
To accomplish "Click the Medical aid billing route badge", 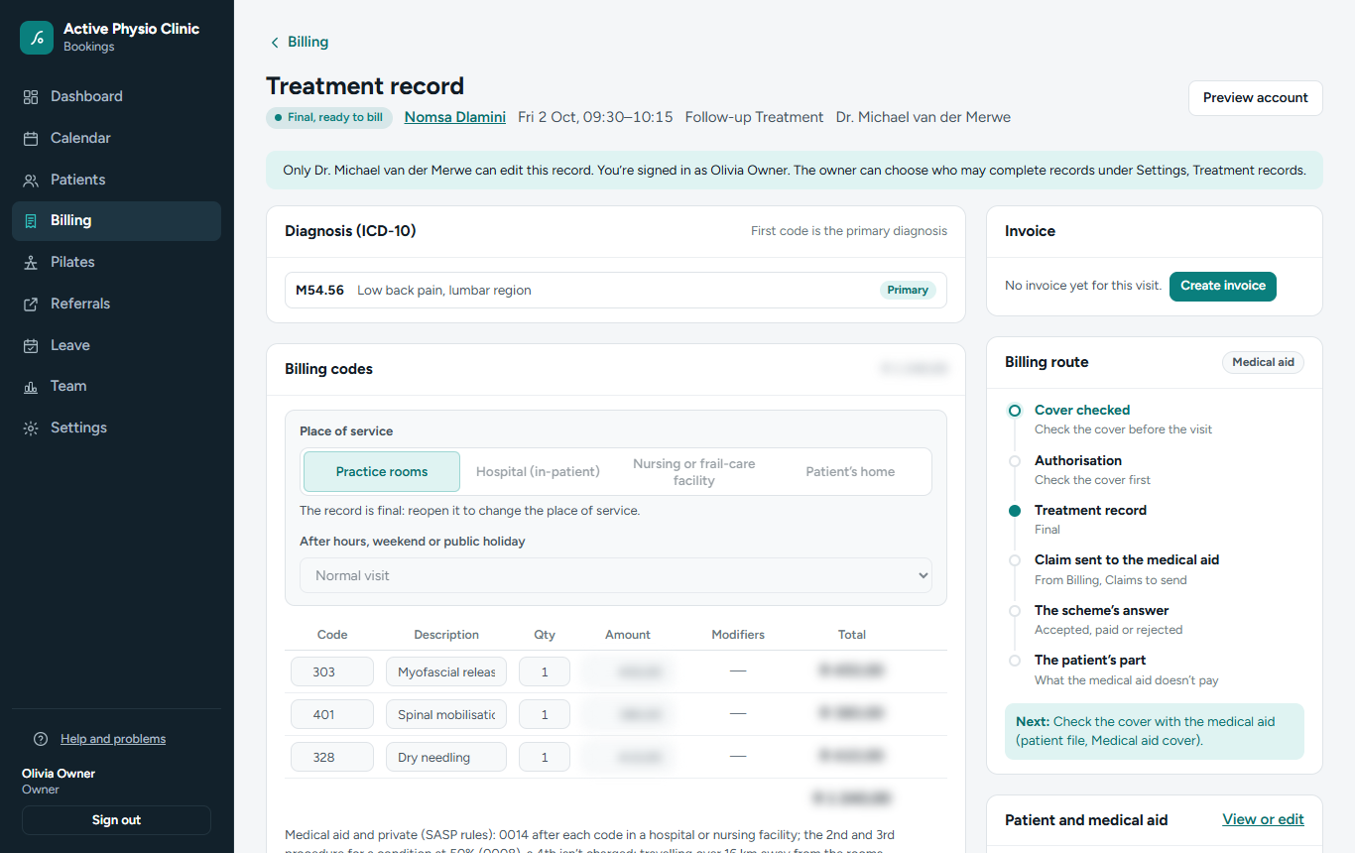I will [x=1263, y=363].
